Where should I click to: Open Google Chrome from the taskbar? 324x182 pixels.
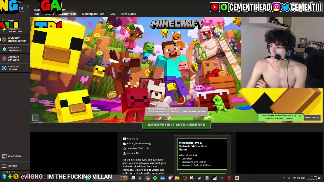coord(148,178)
